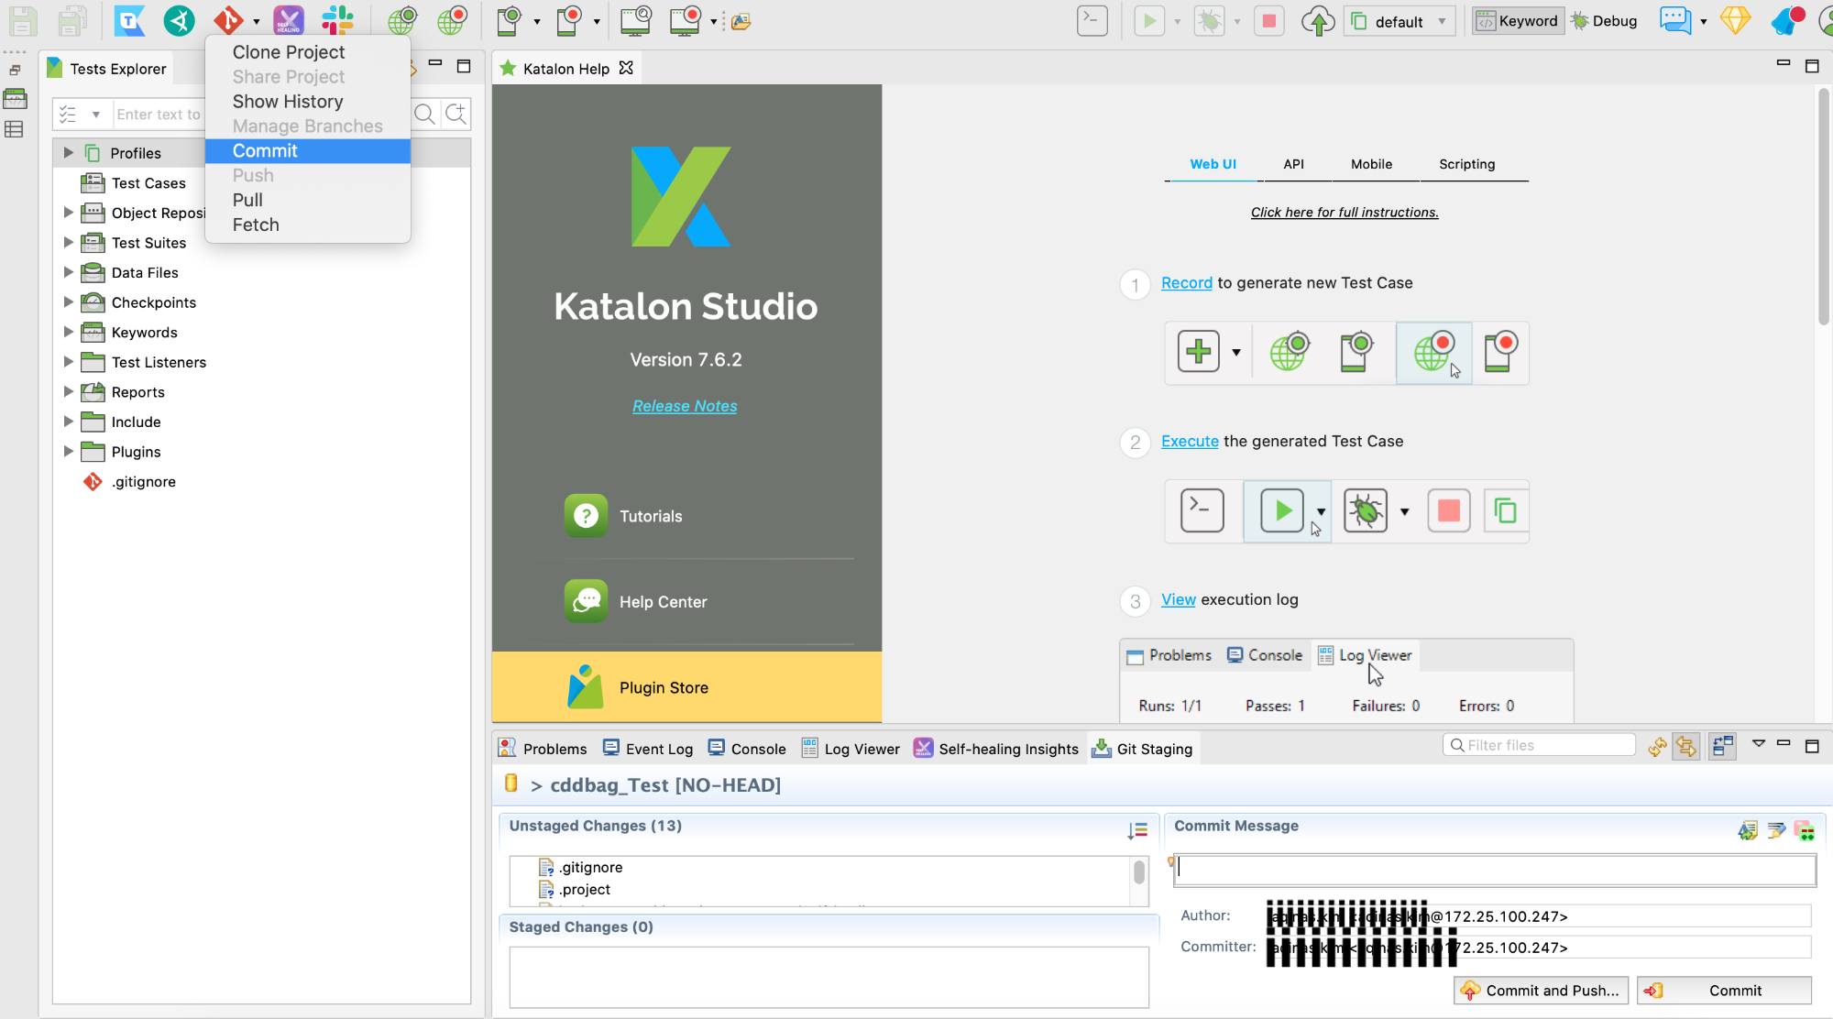Select Fetch in the Git menu

point(308,225)
